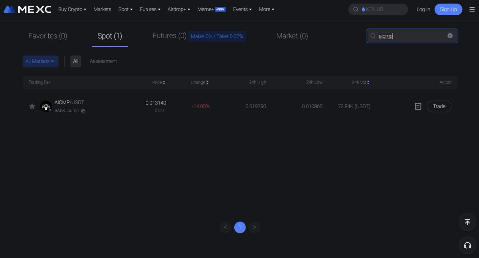Click the 0.010865 24h low value
Viewport: 479px width, 258px height.
pyautogui.click(x=312, y=106)
